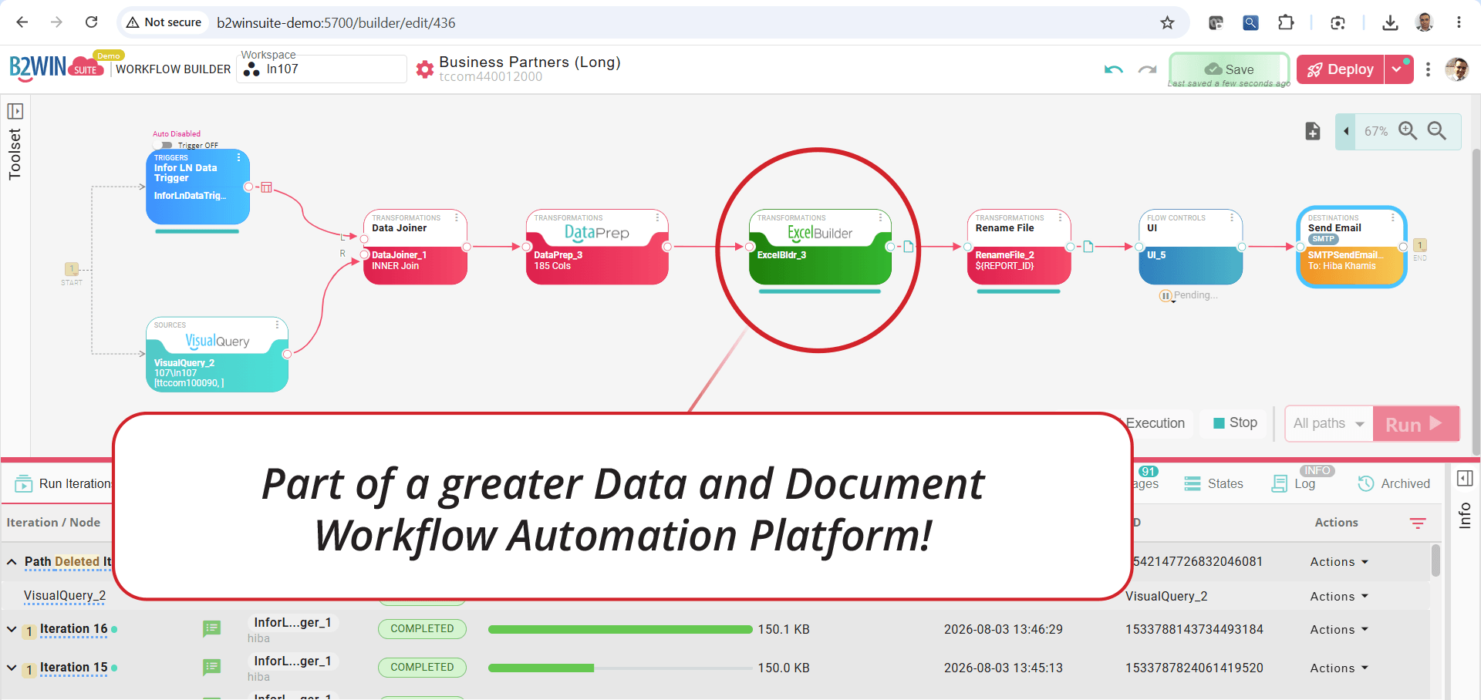
Task: Click the iterations list vertical scrollbar
Action: (x=1435, y=560)
